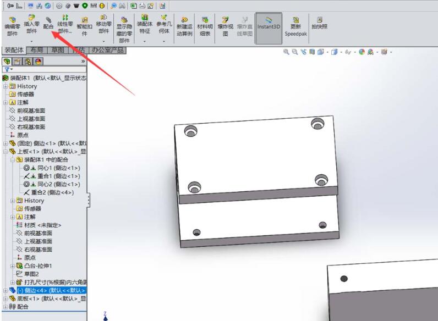Click the 显示隐藏的零部件 show hidden components toggle
This screenshot has height=321, width=438.
[x=124, y=27]
